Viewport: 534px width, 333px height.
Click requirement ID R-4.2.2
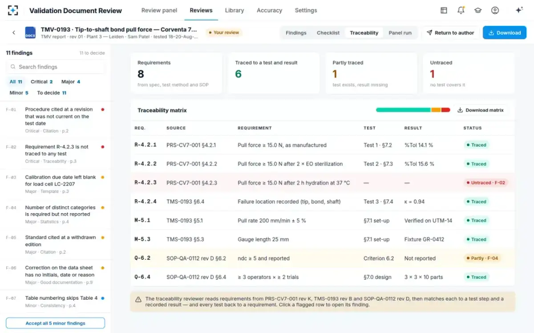(x=146, y=164)
